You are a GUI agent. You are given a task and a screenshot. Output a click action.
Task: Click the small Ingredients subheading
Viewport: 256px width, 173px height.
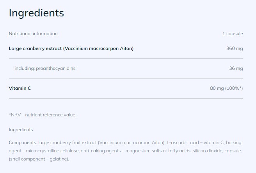(x=21, y=130)
